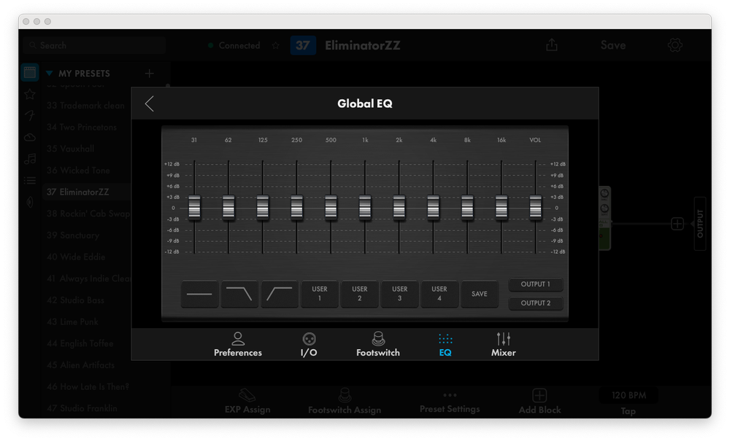
Task: Select the flat EQ curve preset
Action: pyautogui.click(x=201, y=294)
